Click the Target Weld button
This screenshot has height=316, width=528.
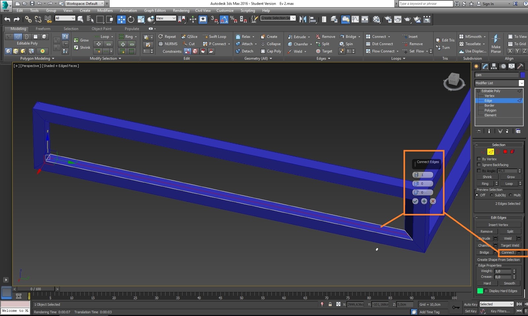(x=510, y=245)
